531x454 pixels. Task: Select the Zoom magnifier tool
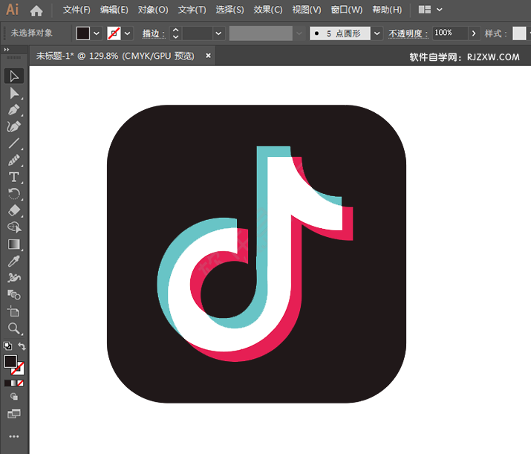click(14, 328)
